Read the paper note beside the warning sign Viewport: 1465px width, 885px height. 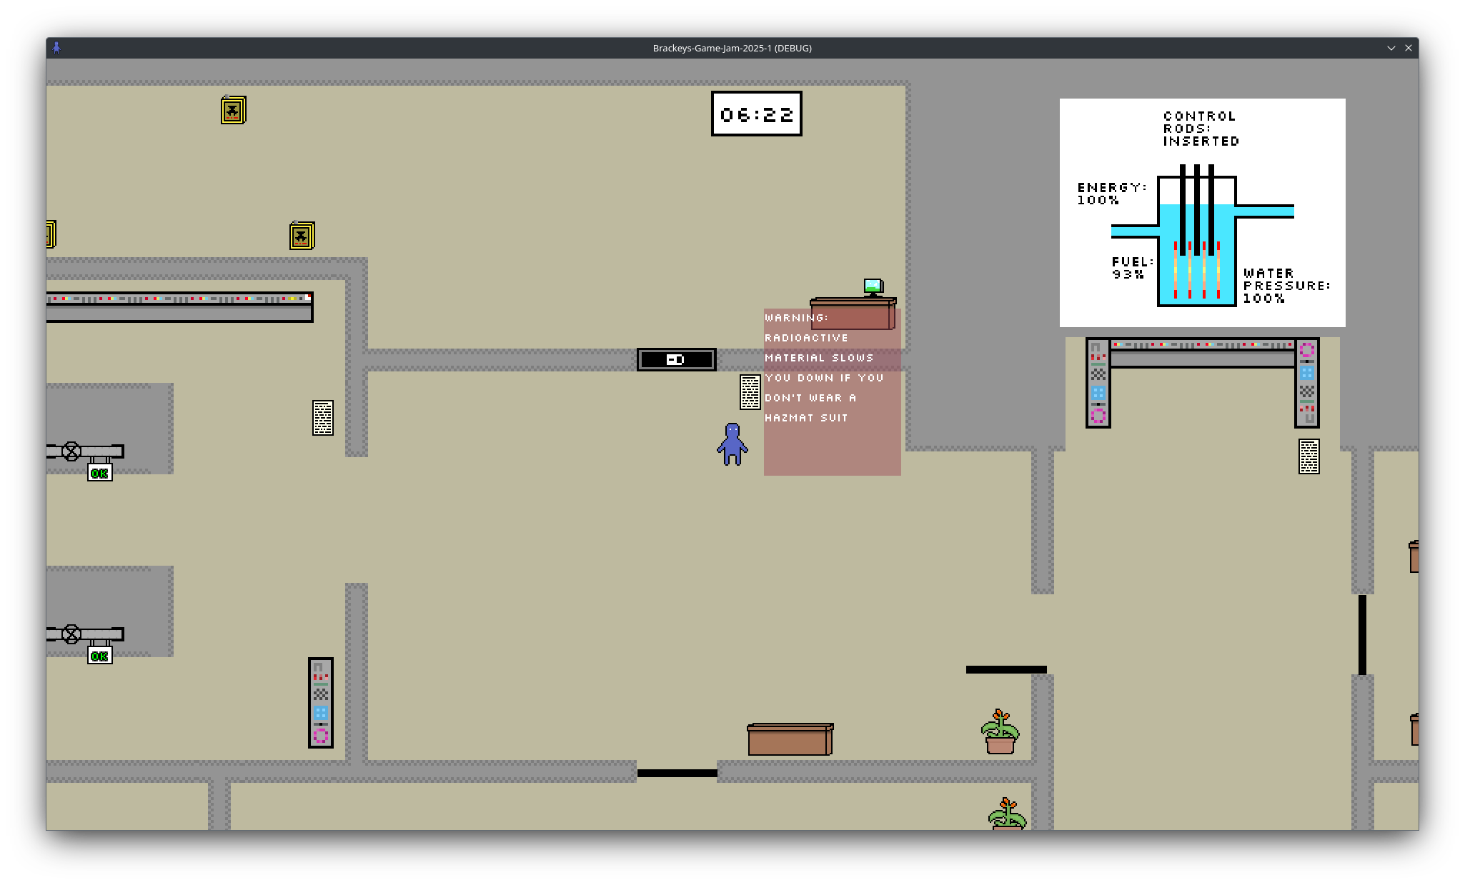click(x=750, y=392)
